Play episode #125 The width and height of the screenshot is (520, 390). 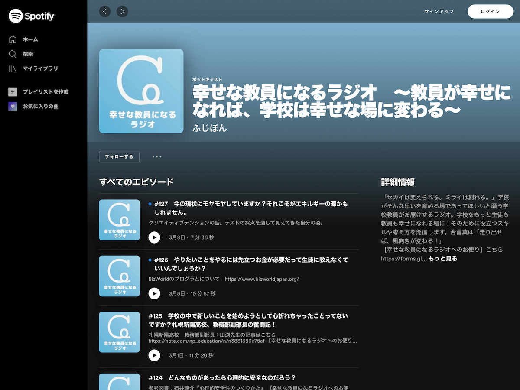[154, 355]
